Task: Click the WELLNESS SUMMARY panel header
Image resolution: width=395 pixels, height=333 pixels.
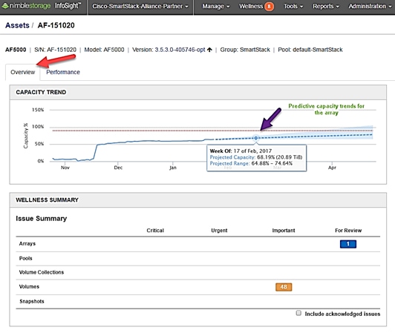Action: tap(198, 200)
